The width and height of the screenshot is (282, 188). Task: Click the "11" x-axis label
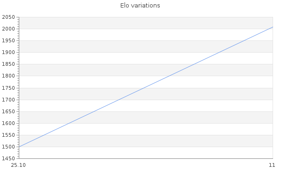[272, 165]
